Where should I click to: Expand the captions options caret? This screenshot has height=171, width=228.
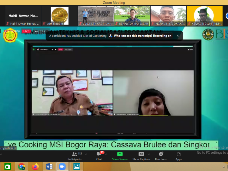coord(149,154)
